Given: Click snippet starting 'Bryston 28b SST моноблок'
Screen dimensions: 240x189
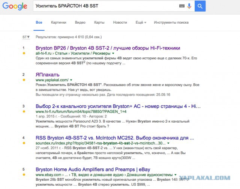Looking at the screenshot, I should pos(112,182).
